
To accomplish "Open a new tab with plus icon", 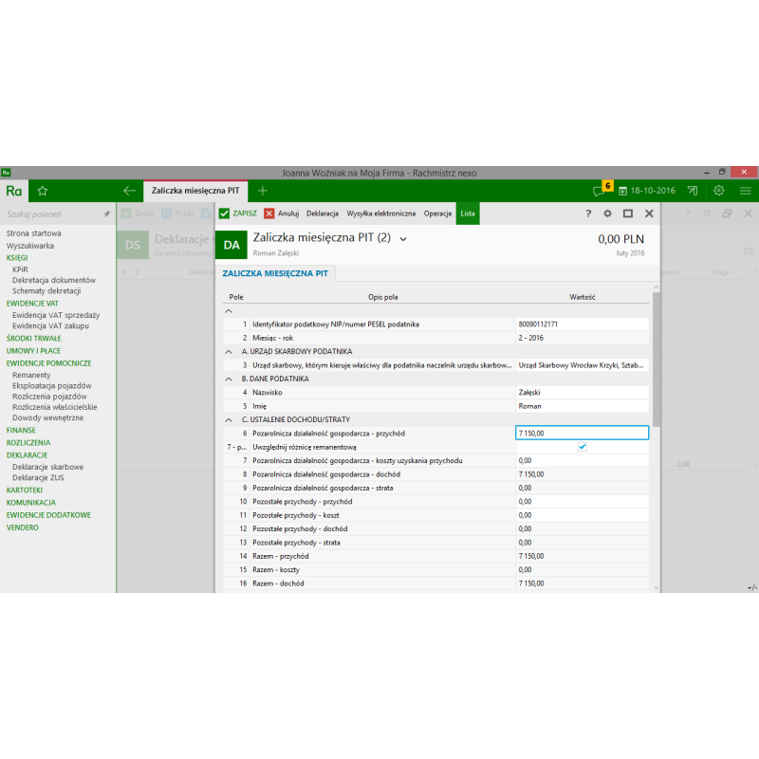I will point(263,191).
